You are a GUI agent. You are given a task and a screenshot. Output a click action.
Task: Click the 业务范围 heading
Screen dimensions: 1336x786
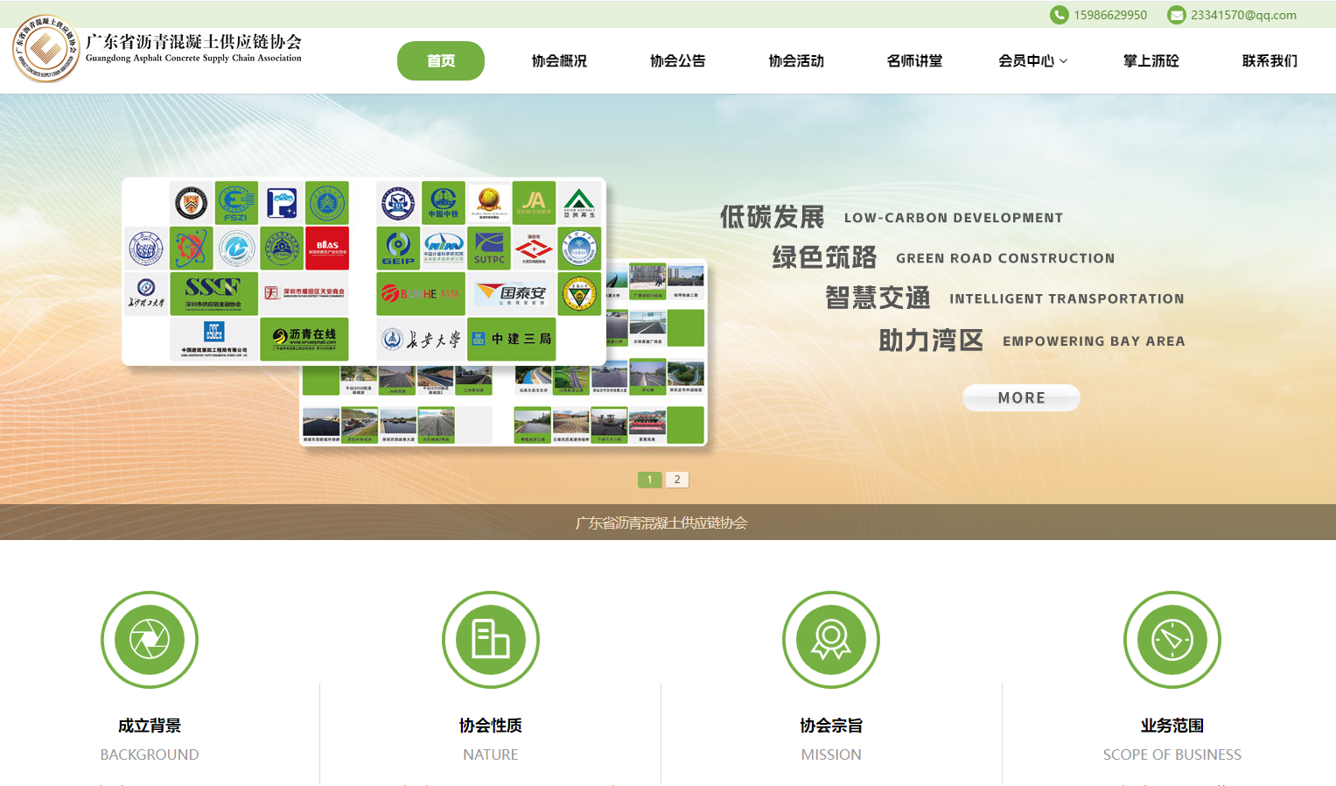[x=1172, y=726]
